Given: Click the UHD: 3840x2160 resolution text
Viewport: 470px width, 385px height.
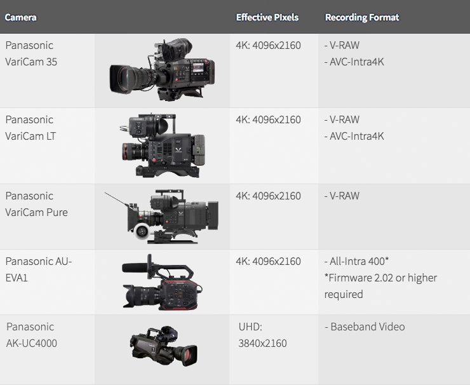Looking at the screenshot, I should [262, 335].
